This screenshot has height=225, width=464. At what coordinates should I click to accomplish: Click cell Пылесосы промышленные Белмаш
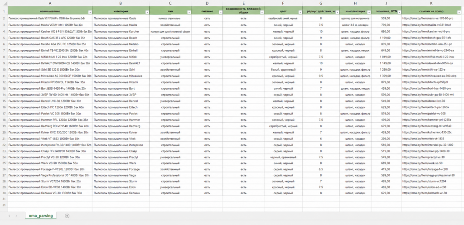pos(121,193)
